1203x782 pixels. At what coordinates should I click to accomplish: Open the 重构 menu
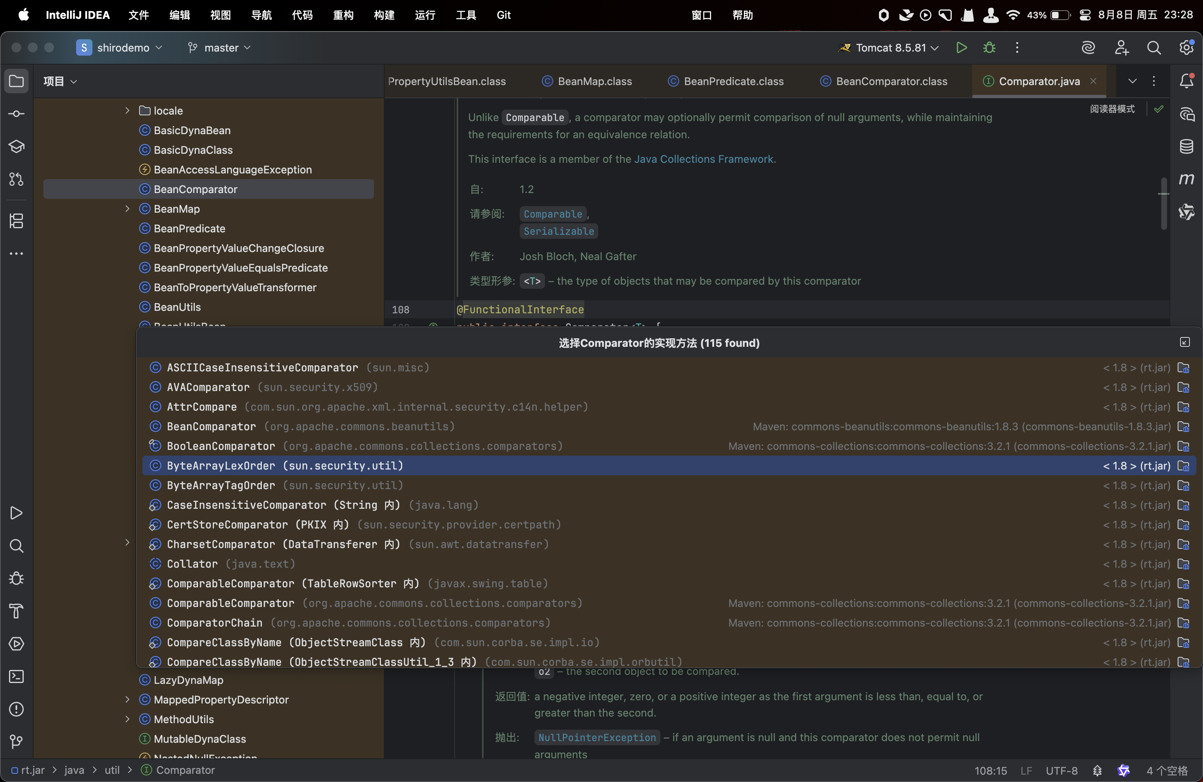pyautogui.click(x=343, y=15)
